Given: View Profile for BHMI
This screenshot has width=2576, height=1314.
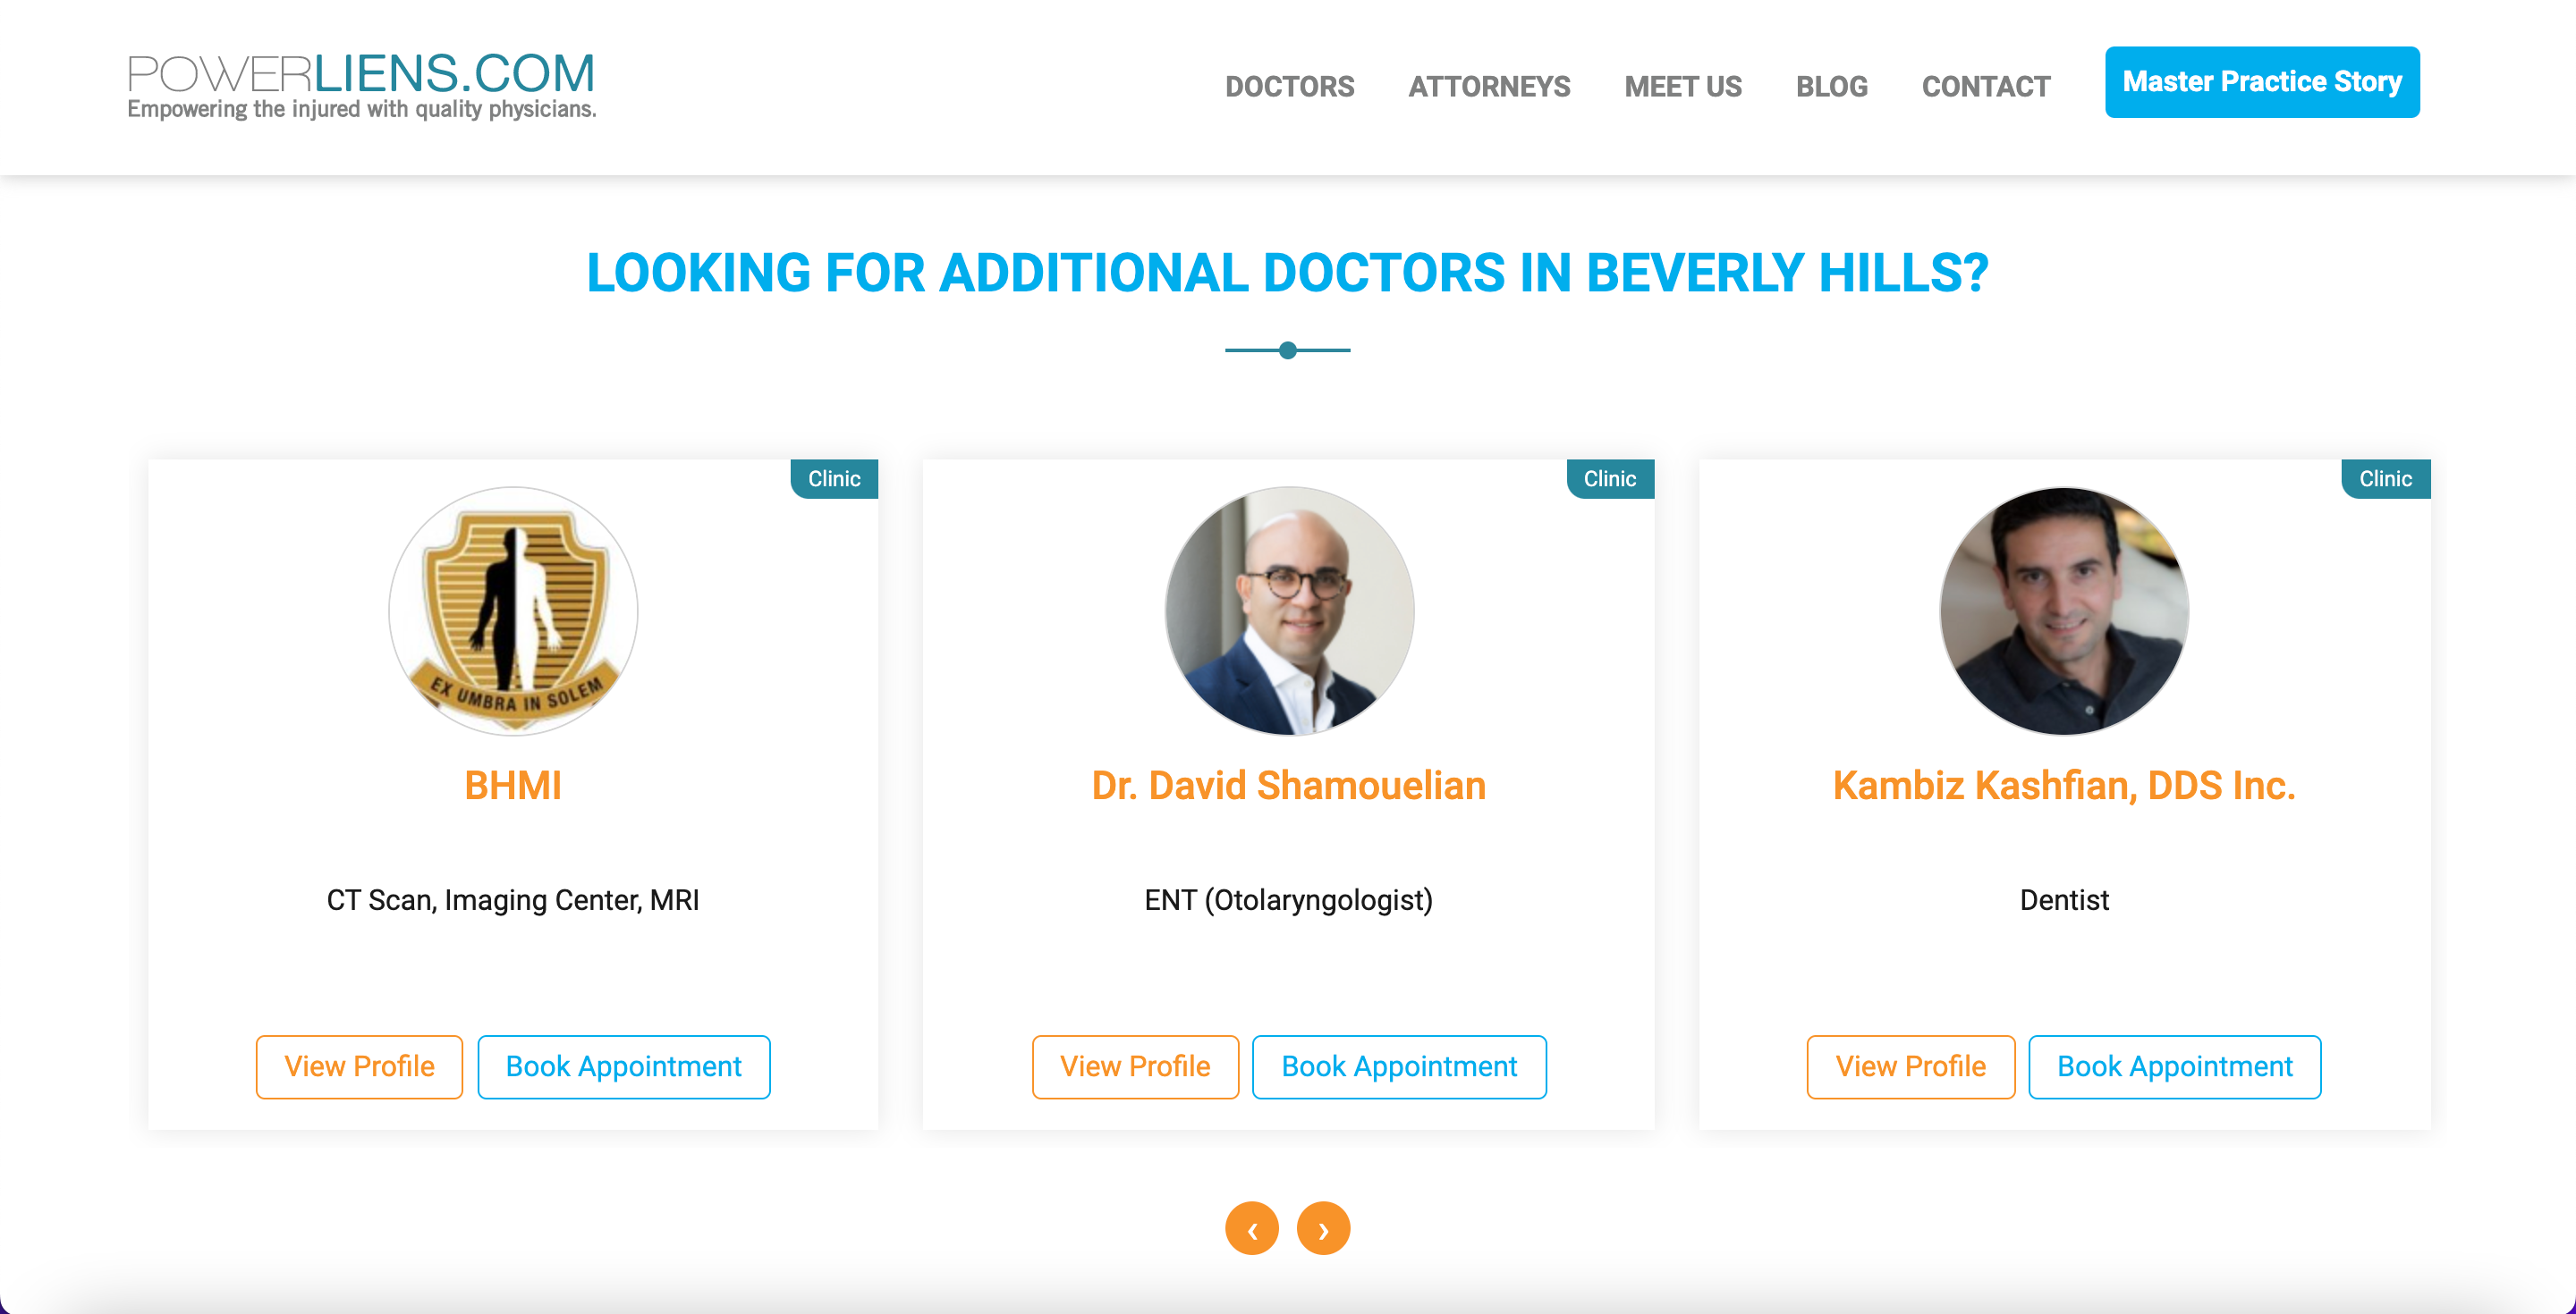Looking at the screenshot, I should [x=359, y=1066].
